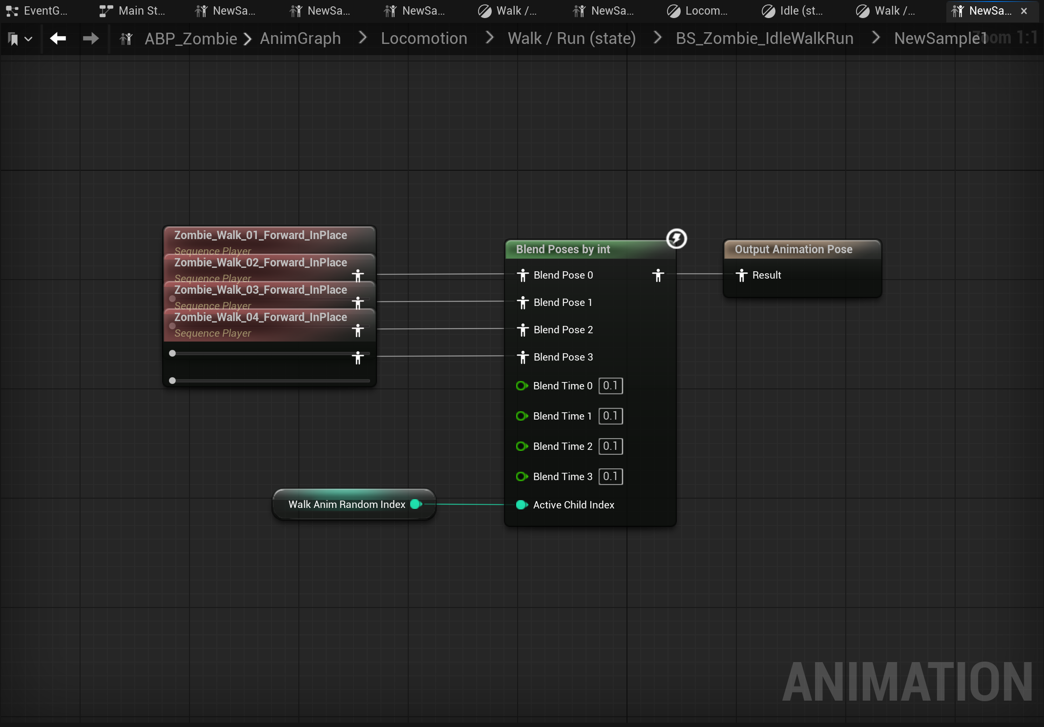Screen dimensions: 1044x727
Task: Click the Blend Time 0 pin
Action: [522, 386]
